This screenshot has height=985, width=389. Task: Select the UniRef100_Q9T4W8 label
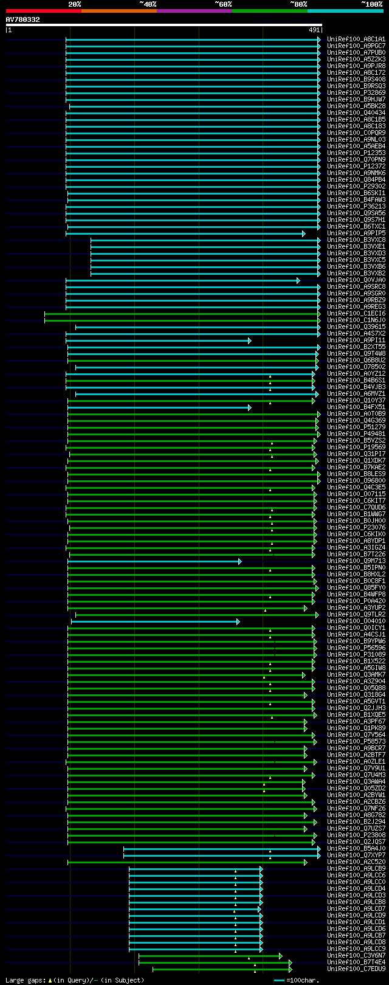[x=356, y=354]
